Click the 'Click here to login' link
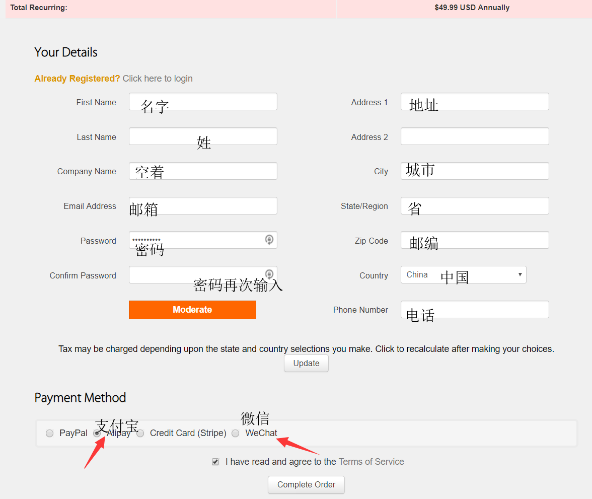The width and height of the screenshot is (592, 499). [x=158, y=79]
